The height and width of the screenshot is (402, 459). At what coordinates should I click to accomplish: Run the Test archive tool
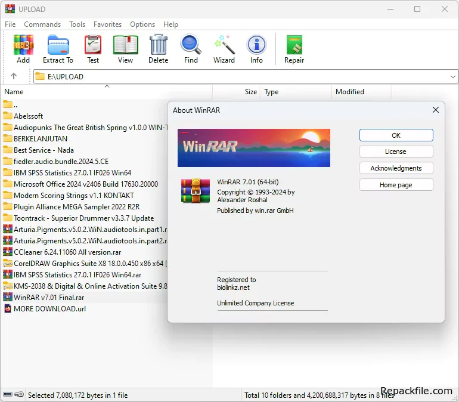coord(93,45)
